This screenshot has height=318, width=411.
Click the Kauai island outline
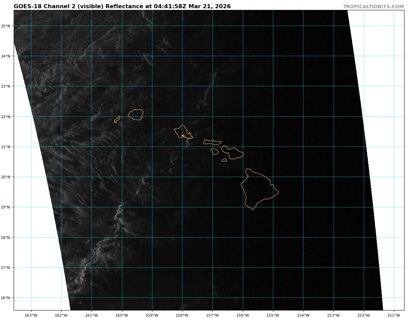coord(136,114)
